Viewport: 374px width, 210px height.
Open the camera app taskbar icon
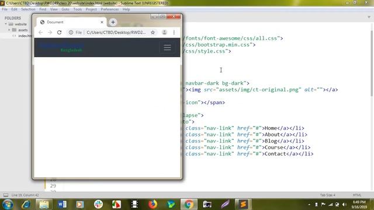point(207,204)
